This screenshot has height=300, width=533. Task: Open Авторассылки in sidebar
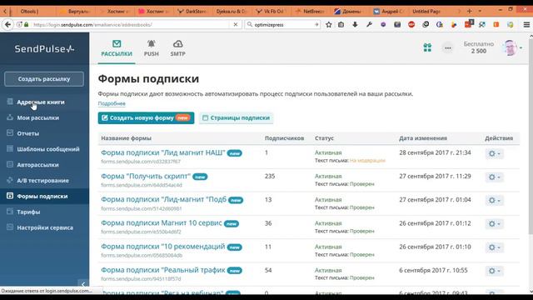[x=37, y=165]
